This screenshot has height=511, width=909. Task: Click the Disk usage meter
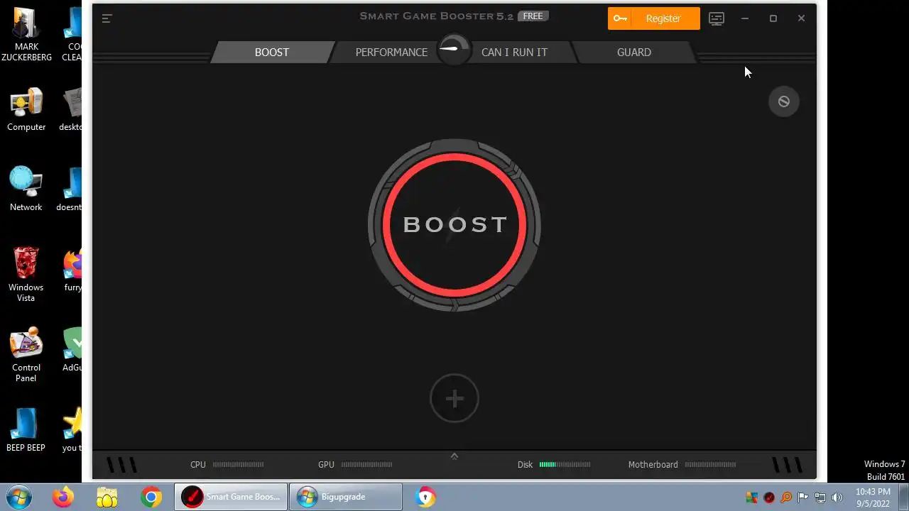tap(565, 465)
